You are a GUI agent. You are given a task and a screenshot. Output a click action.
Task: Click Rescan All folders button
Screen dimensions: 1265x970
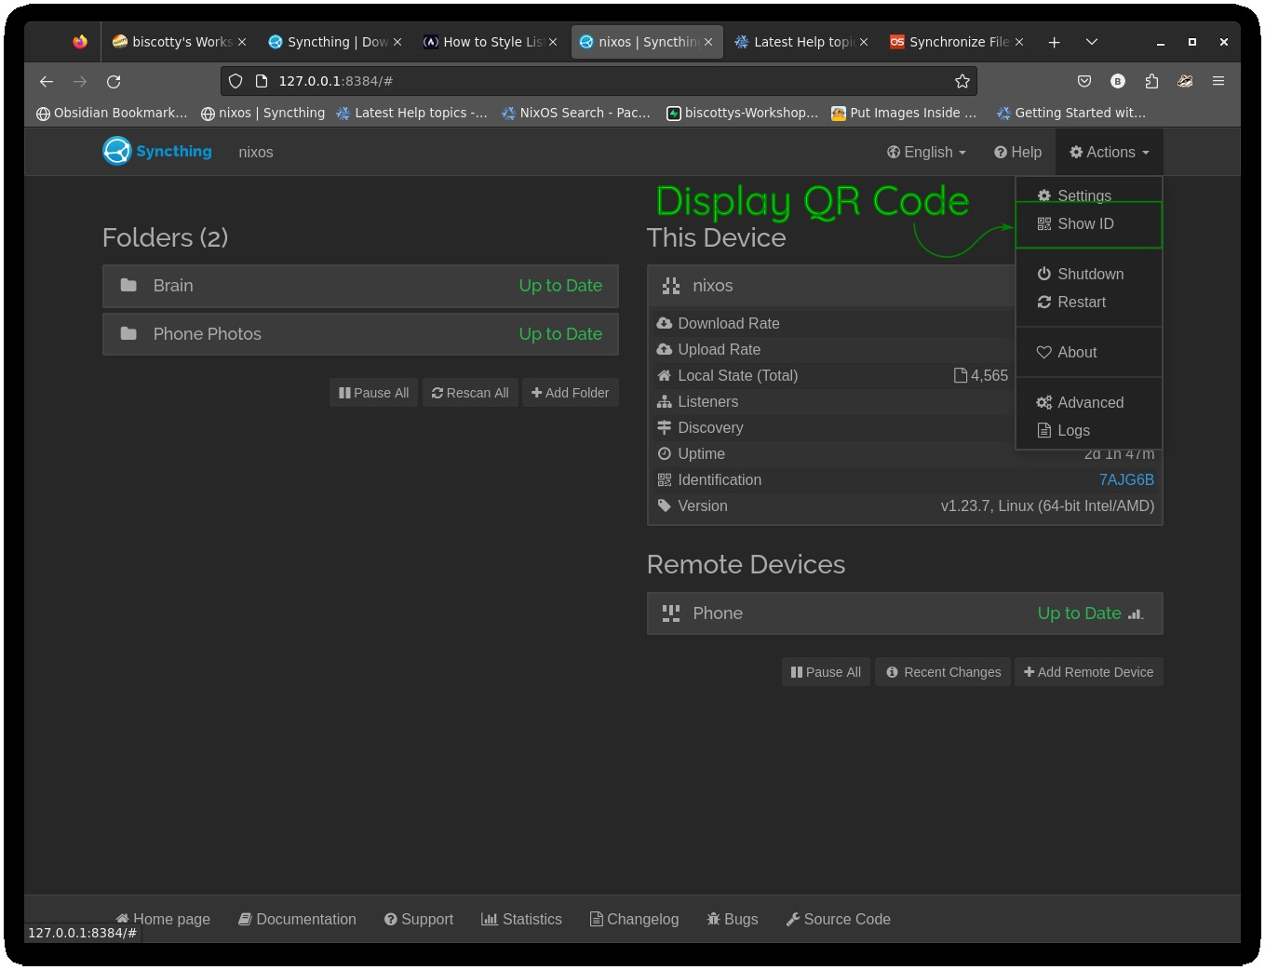470,393
